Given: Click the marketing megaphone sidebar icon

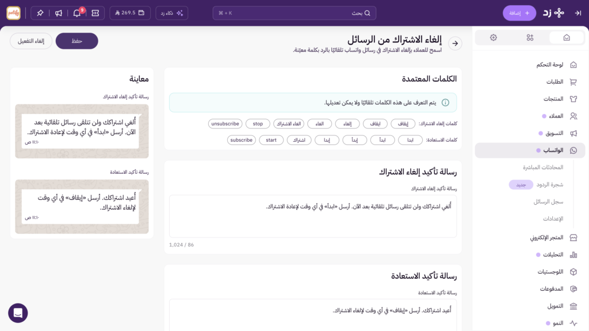Looking at the screenshot, I should click(x=573, y=133).
